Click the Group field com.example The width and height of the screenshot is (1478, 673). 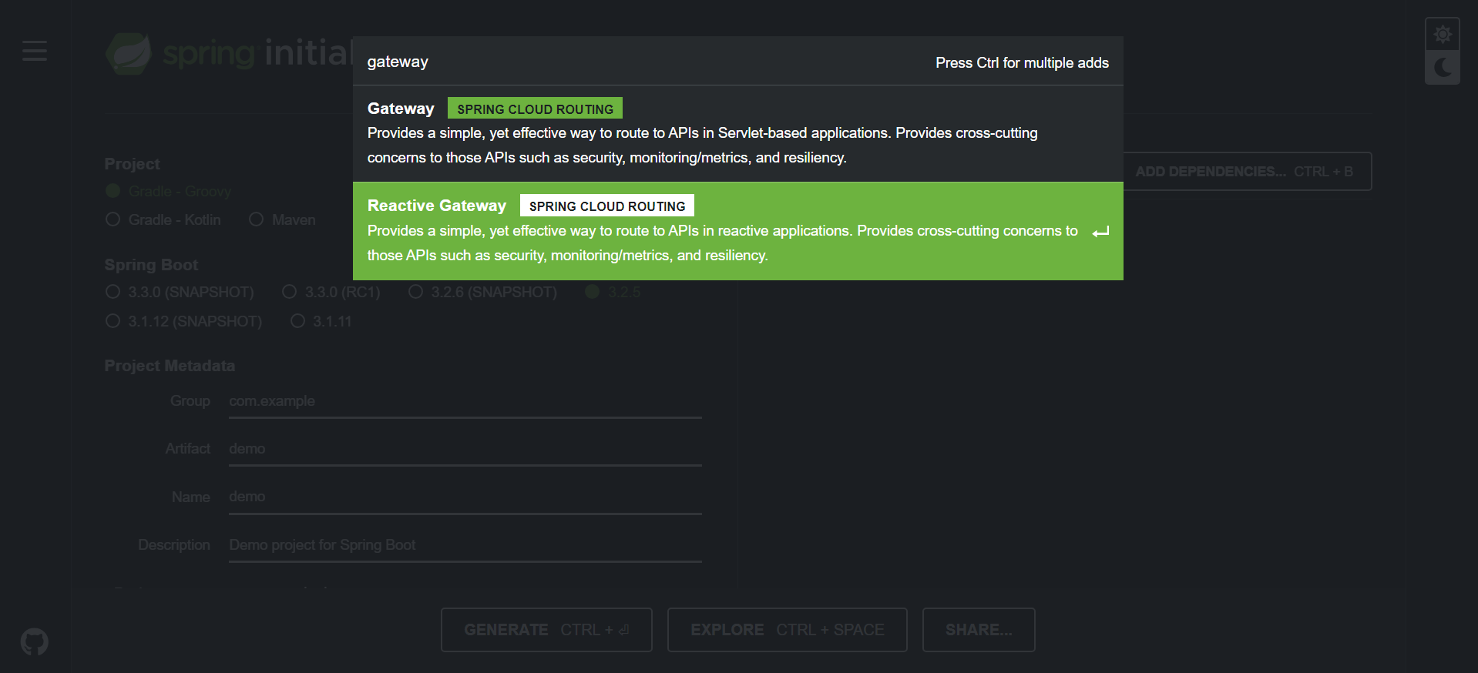point(465,401)
